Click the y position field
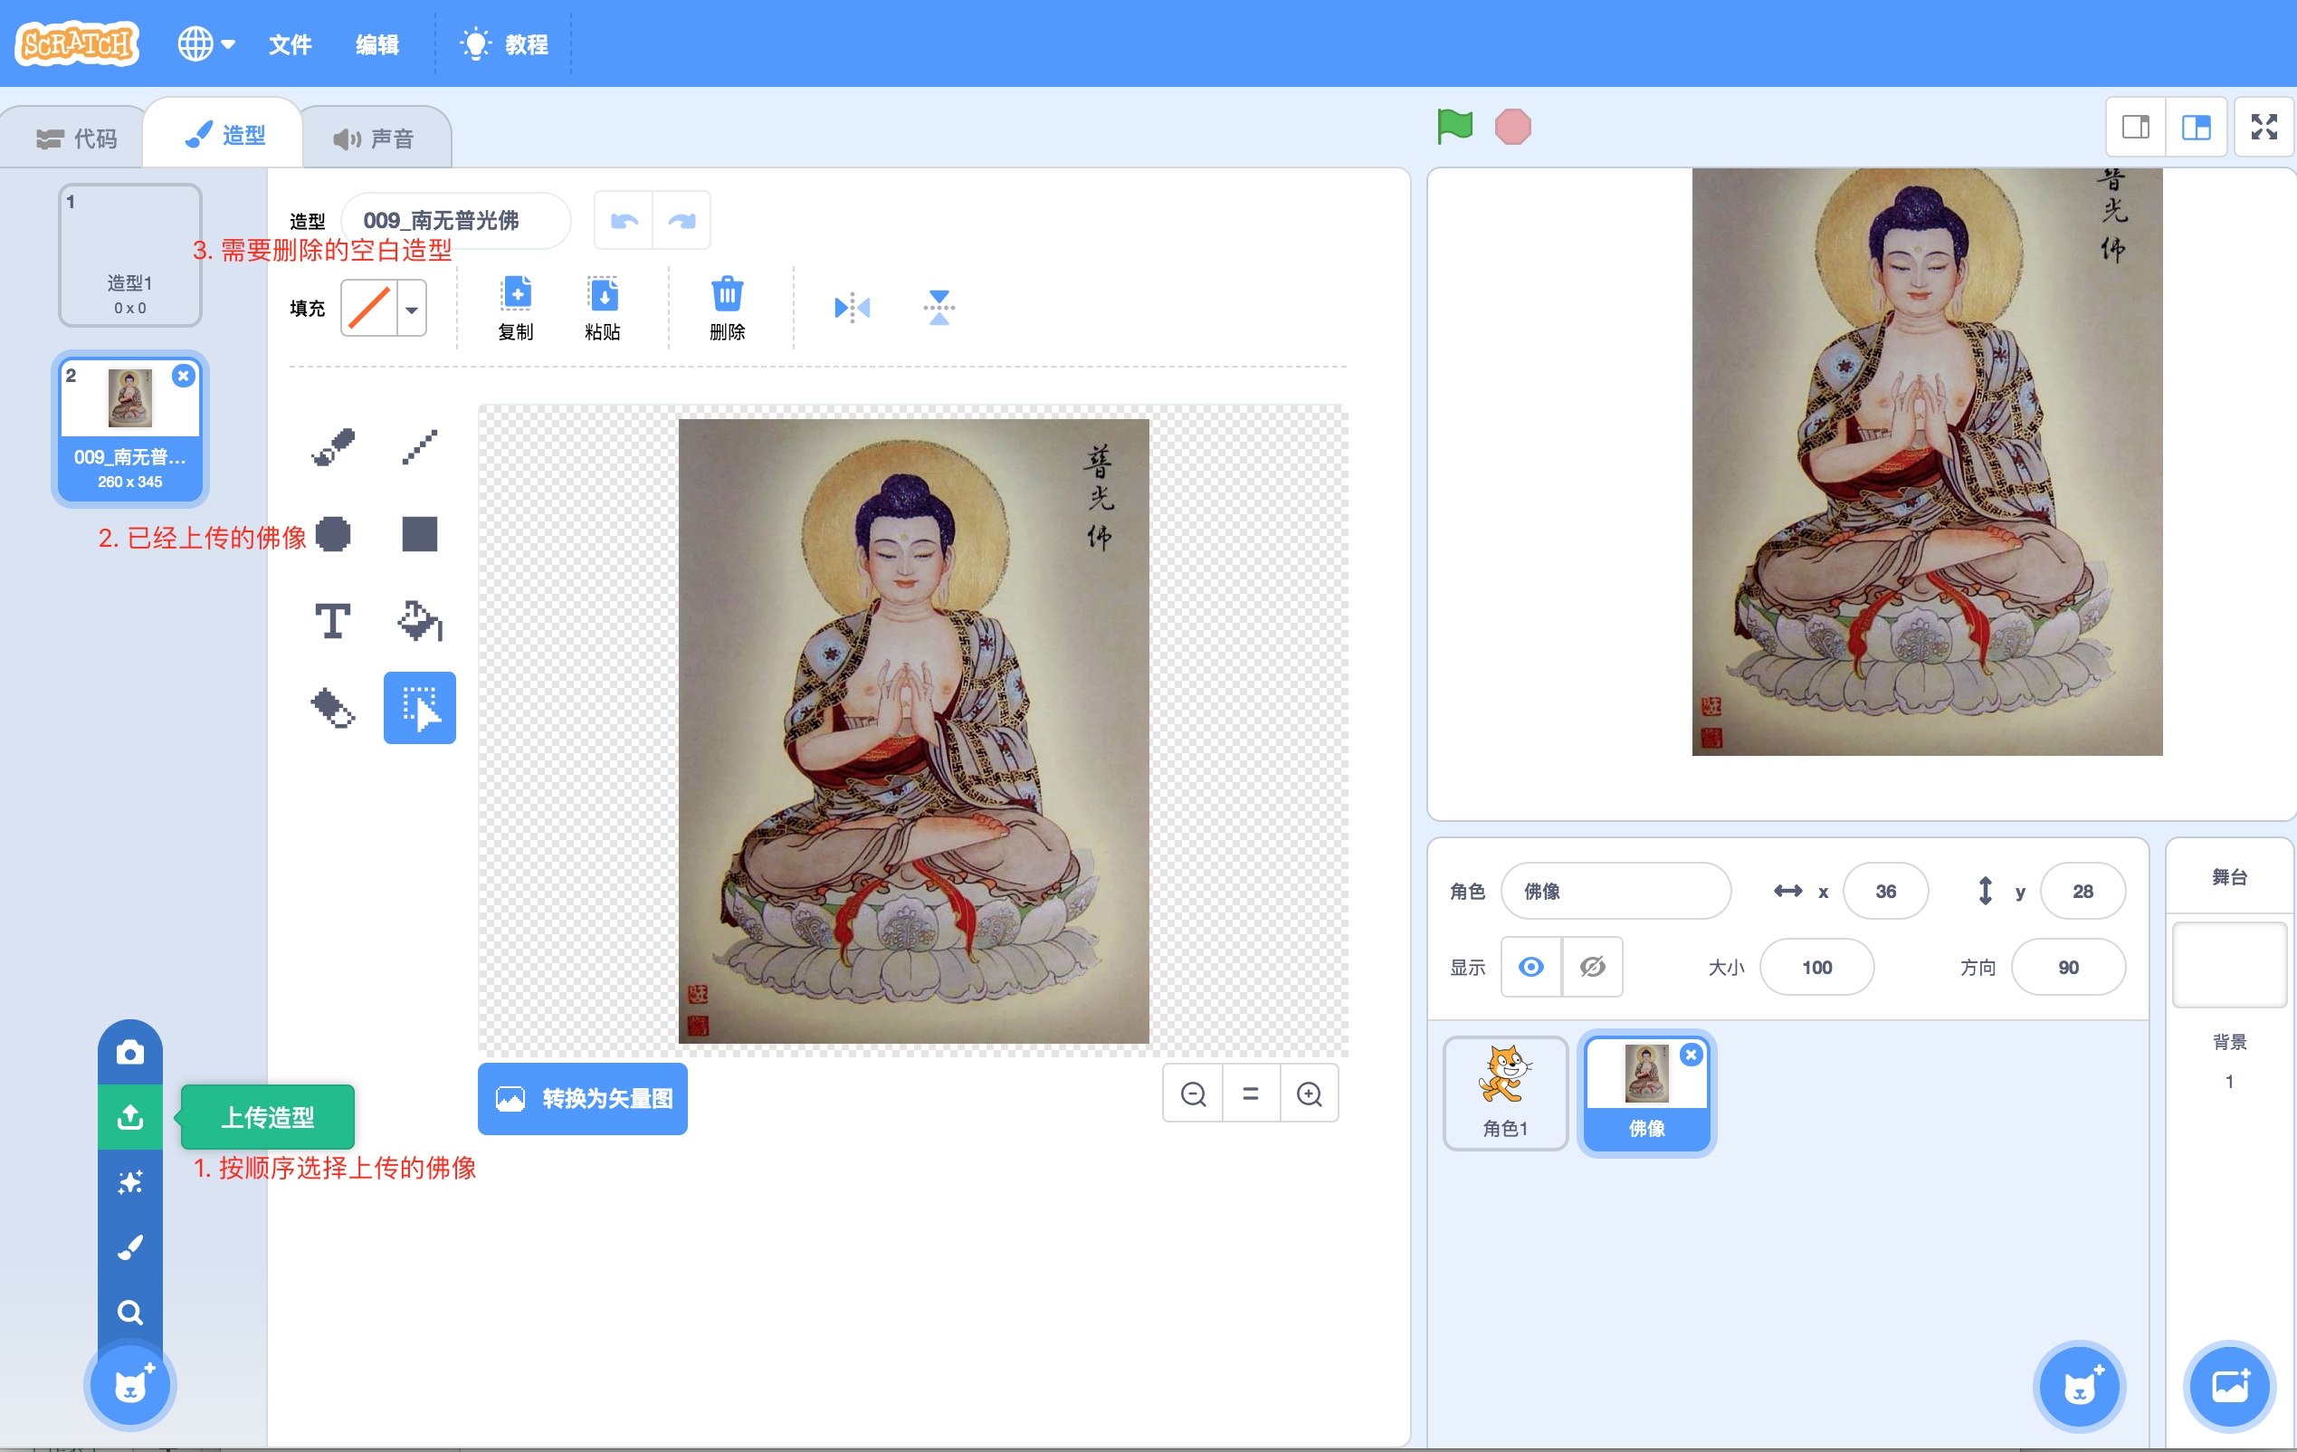The width and height of the screenshot is (2297, 1452). tap(2083, 891)
